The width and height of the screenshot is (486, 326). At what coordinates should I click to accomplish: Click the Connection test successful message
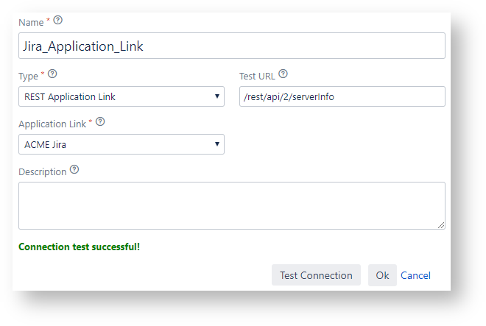[79, 247]
